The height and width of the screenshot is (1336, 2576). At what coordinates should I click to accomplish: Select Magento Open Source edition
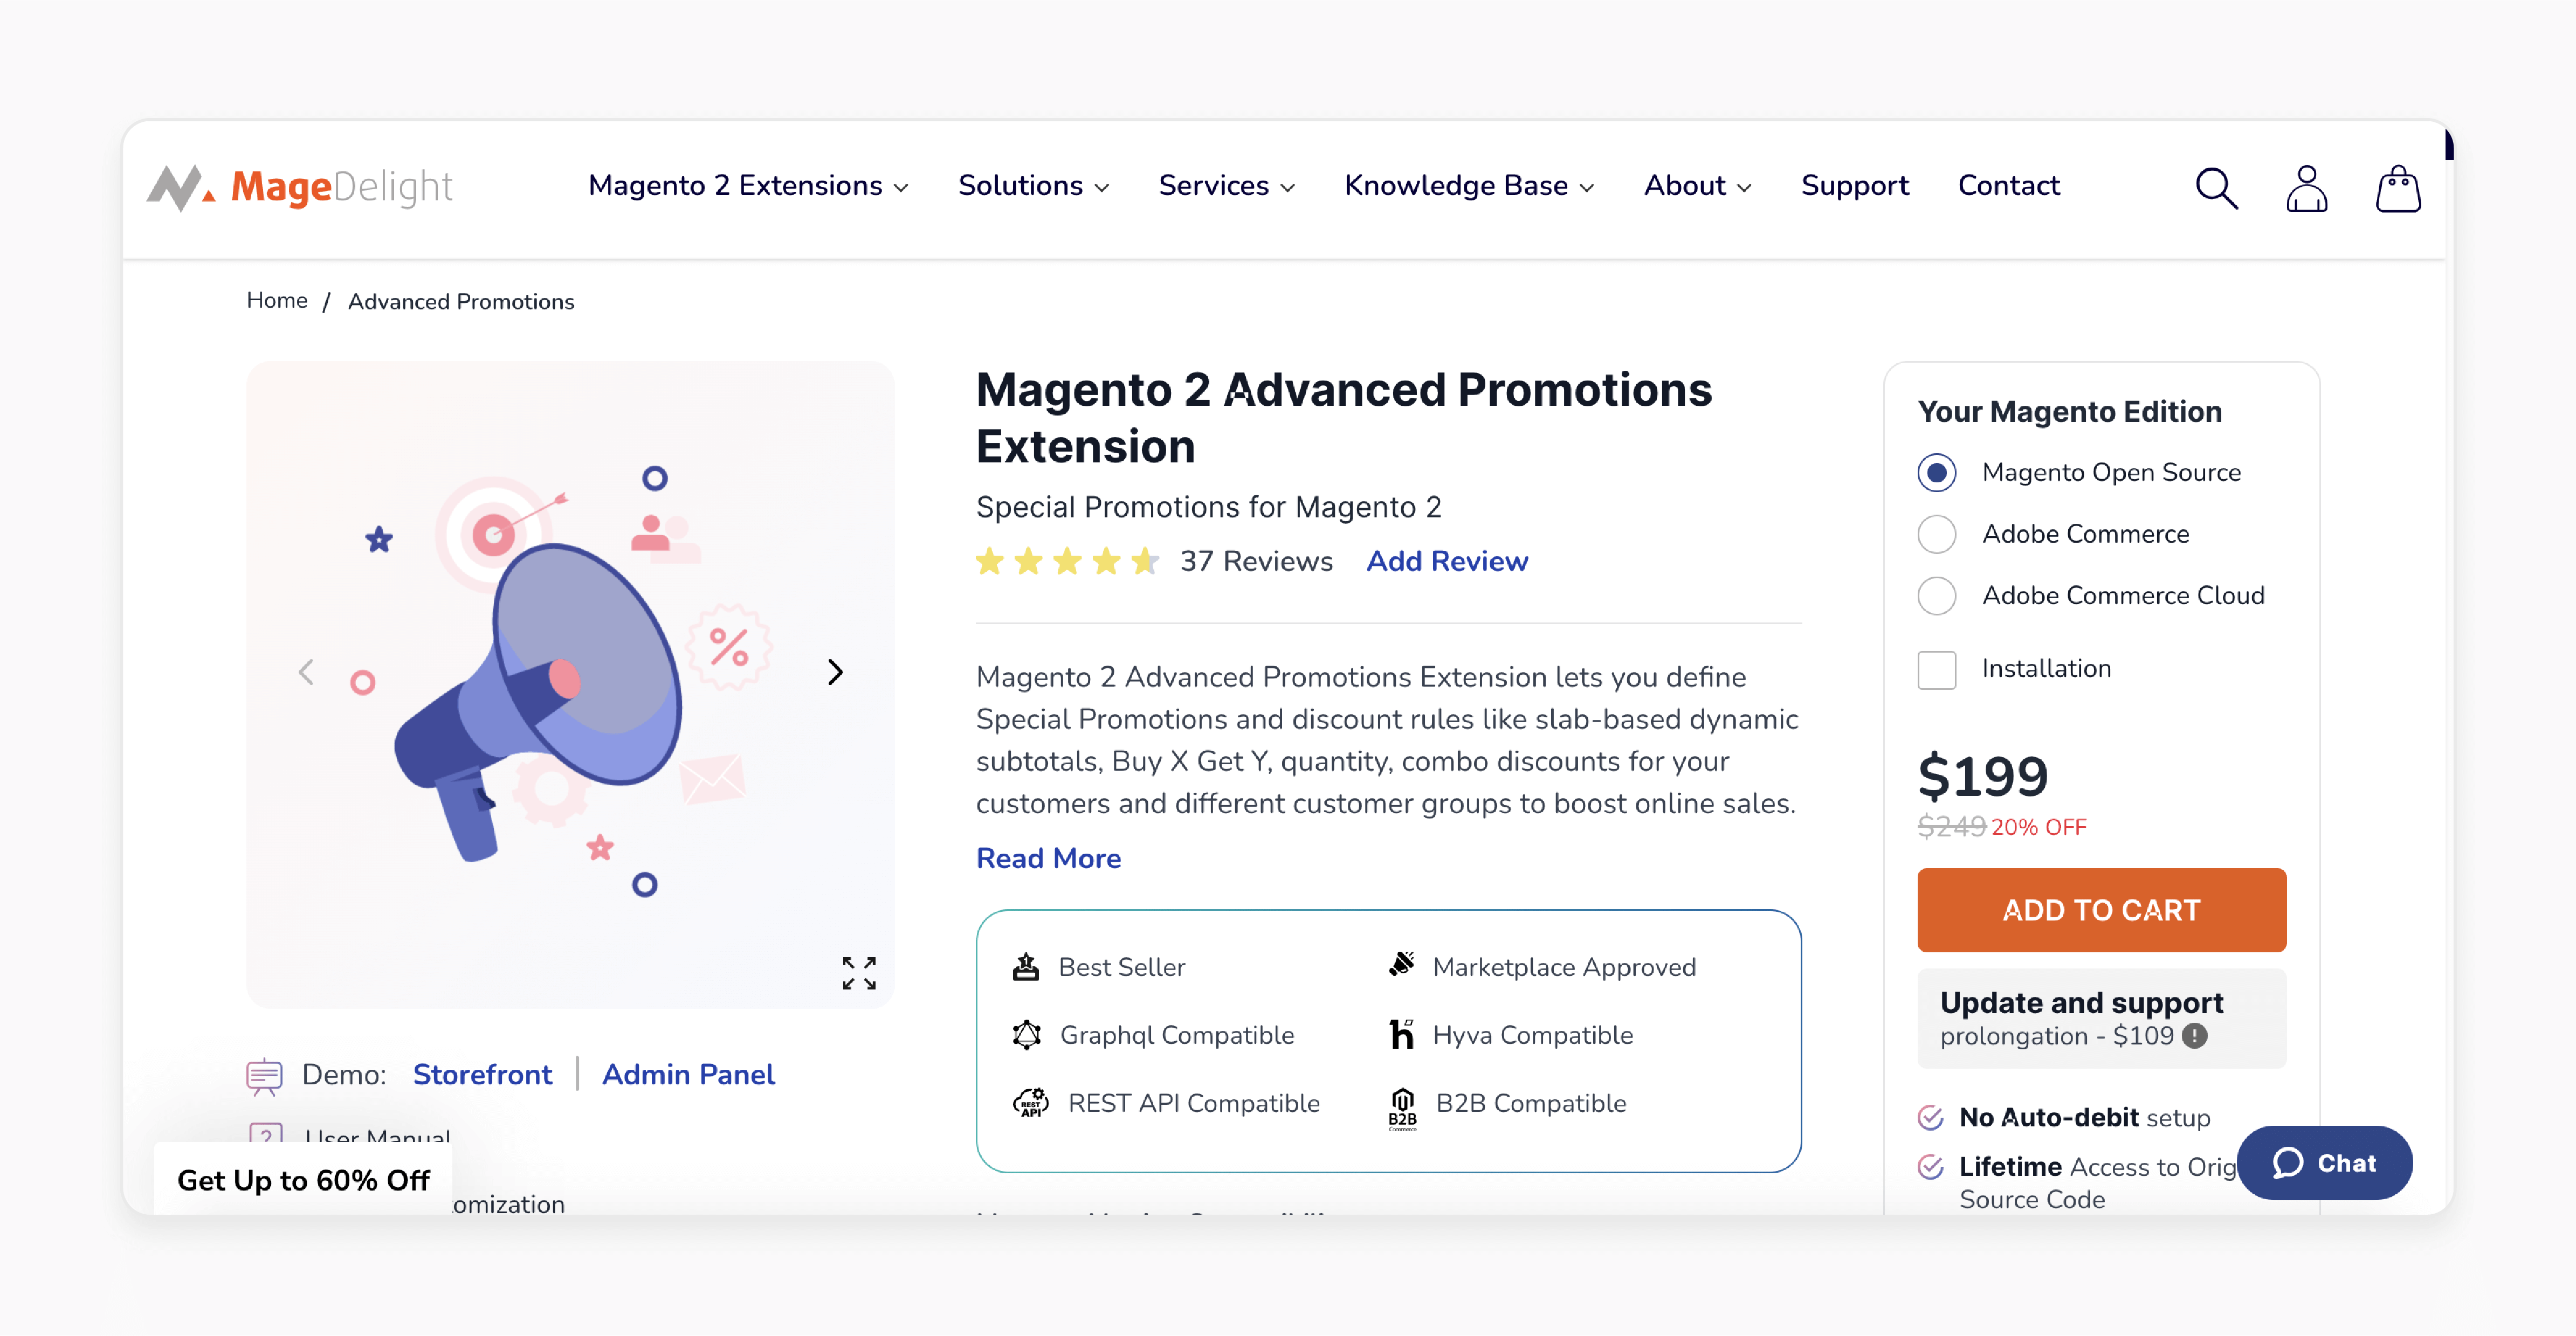point(1936,473)
